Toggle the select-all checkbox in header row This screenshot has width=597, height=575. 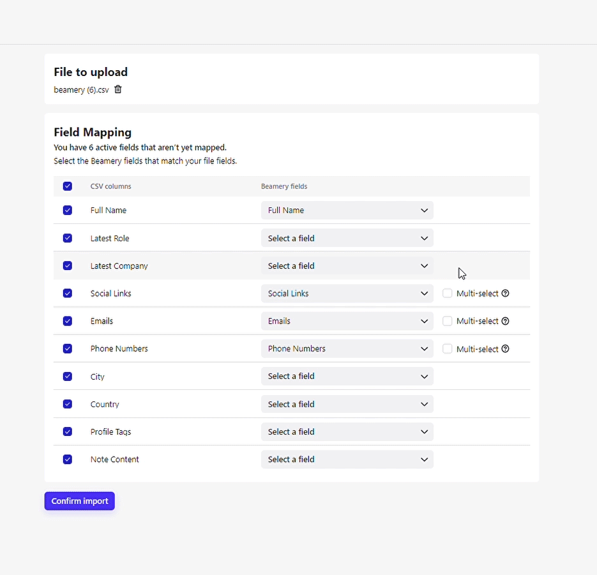click(x=68, y=186)
